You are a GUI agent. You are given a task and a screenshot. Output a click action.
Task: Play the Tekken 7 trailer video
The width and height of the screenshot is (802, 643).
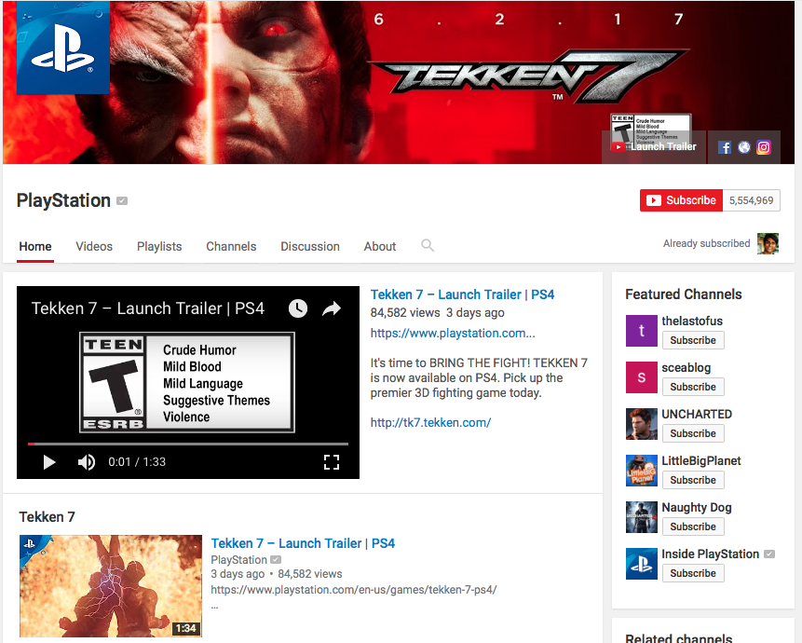point(49,462)
